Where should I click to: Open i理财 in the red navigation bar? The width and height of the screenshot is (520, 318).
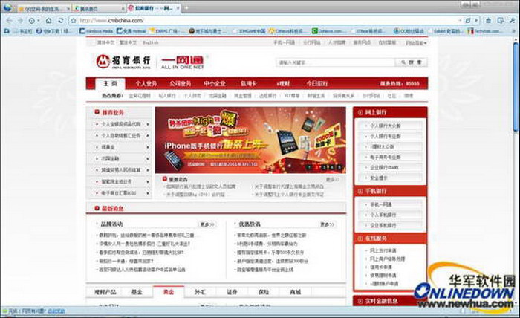click(x=283, y=83)
